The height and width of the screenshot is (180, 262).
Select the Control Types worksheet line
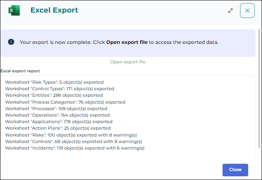[59, 89]
